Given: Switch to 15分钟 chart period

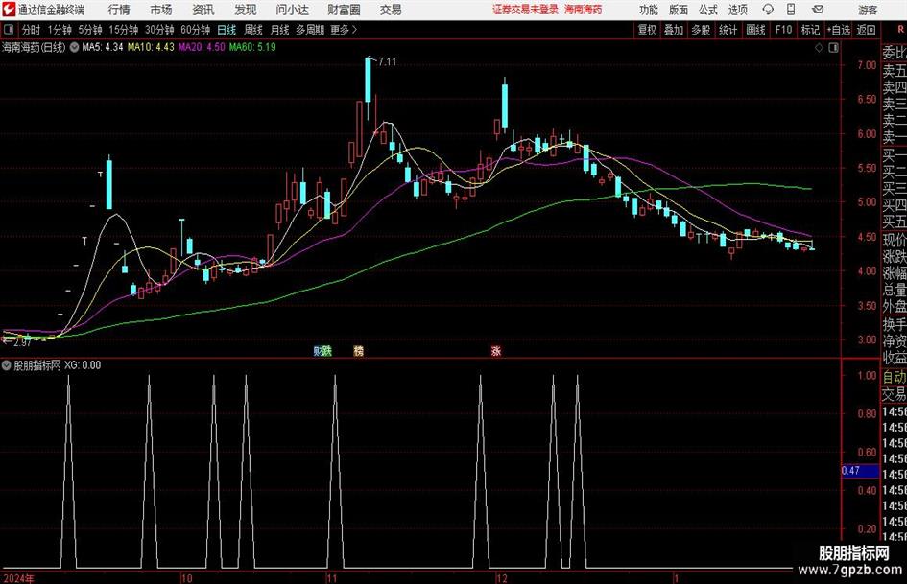Looking at the screenshot, I should coord(123,30).
